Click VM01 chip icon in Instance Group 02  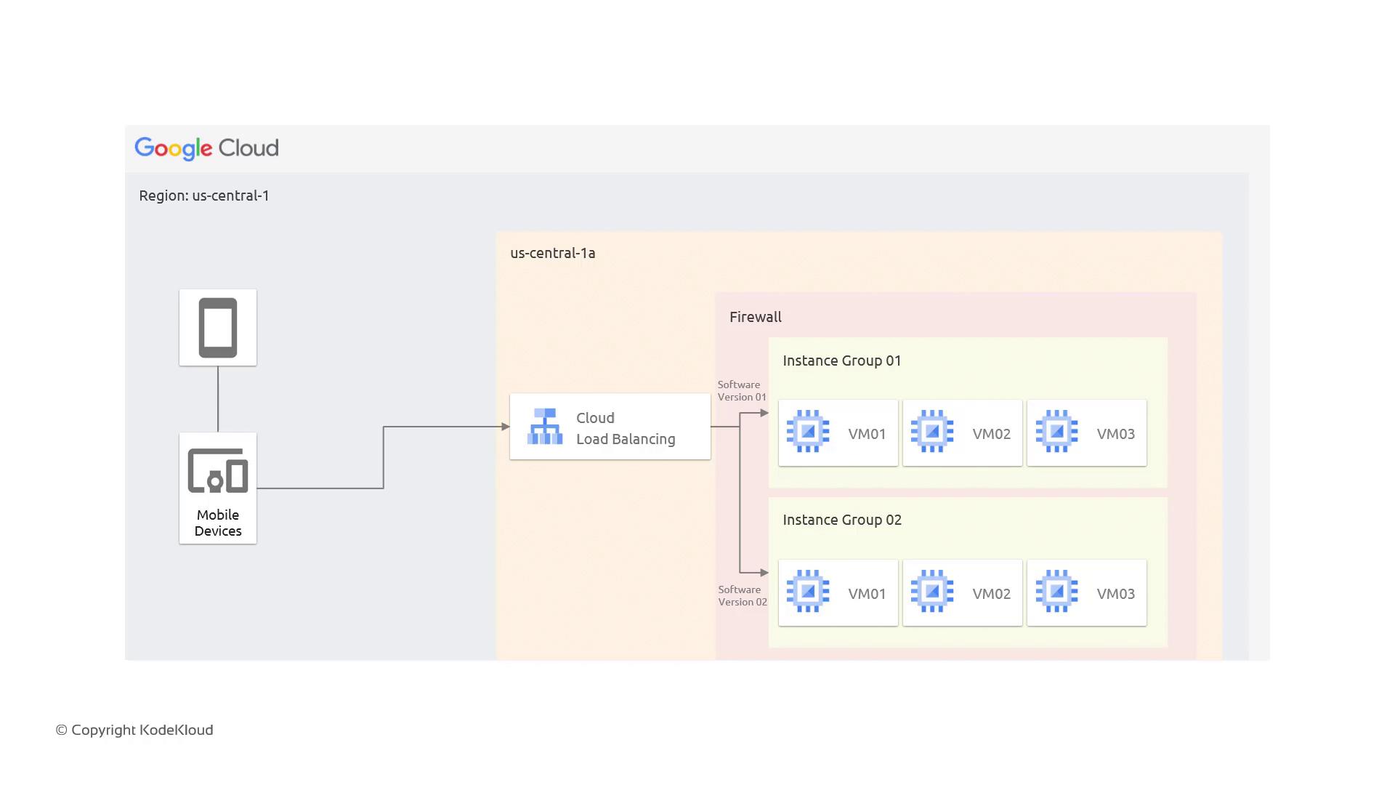point(808,592)
